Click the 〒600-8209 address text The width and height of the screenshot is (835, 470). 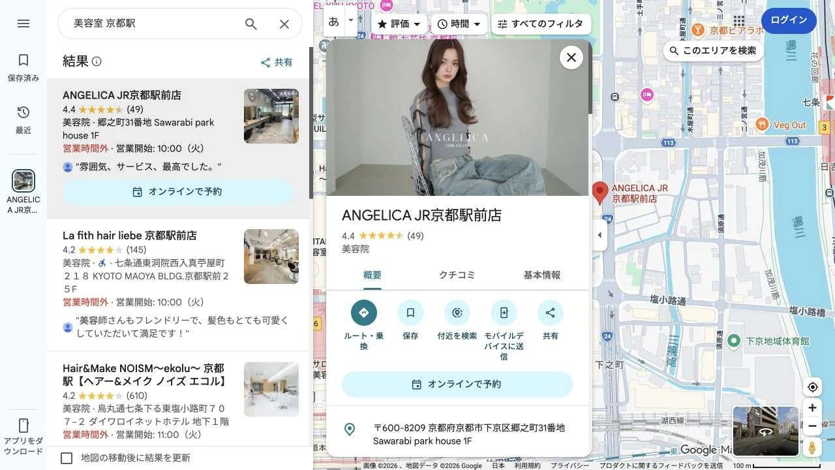point(469,435)
